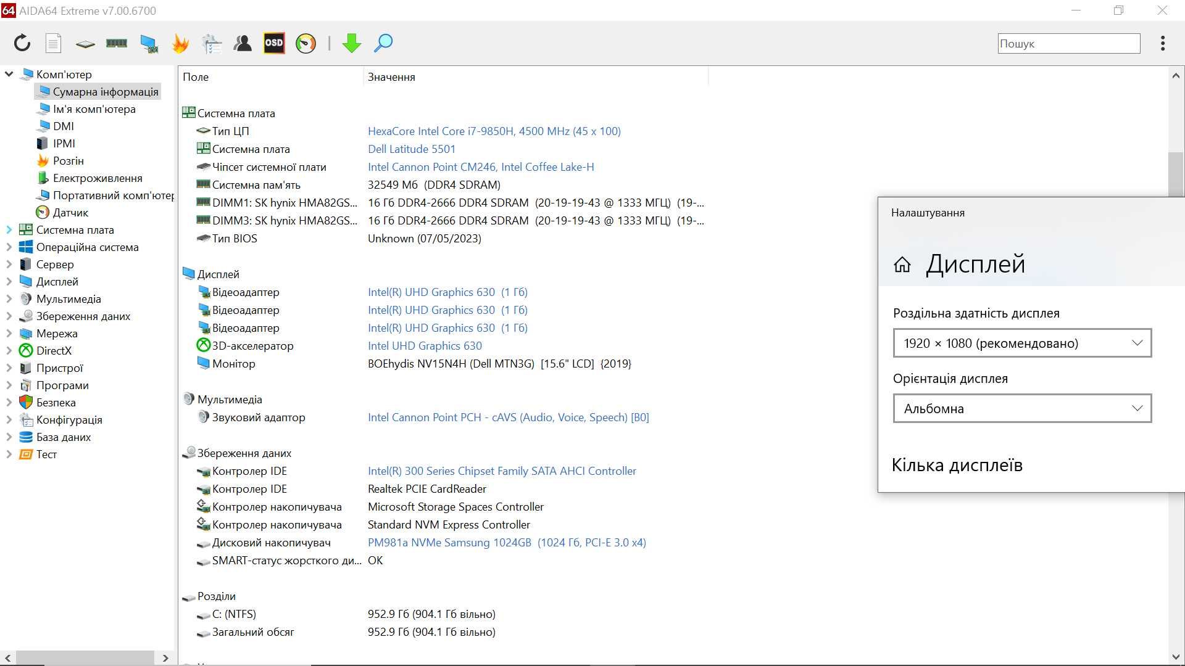Open the user account person icon

point(243,43)
